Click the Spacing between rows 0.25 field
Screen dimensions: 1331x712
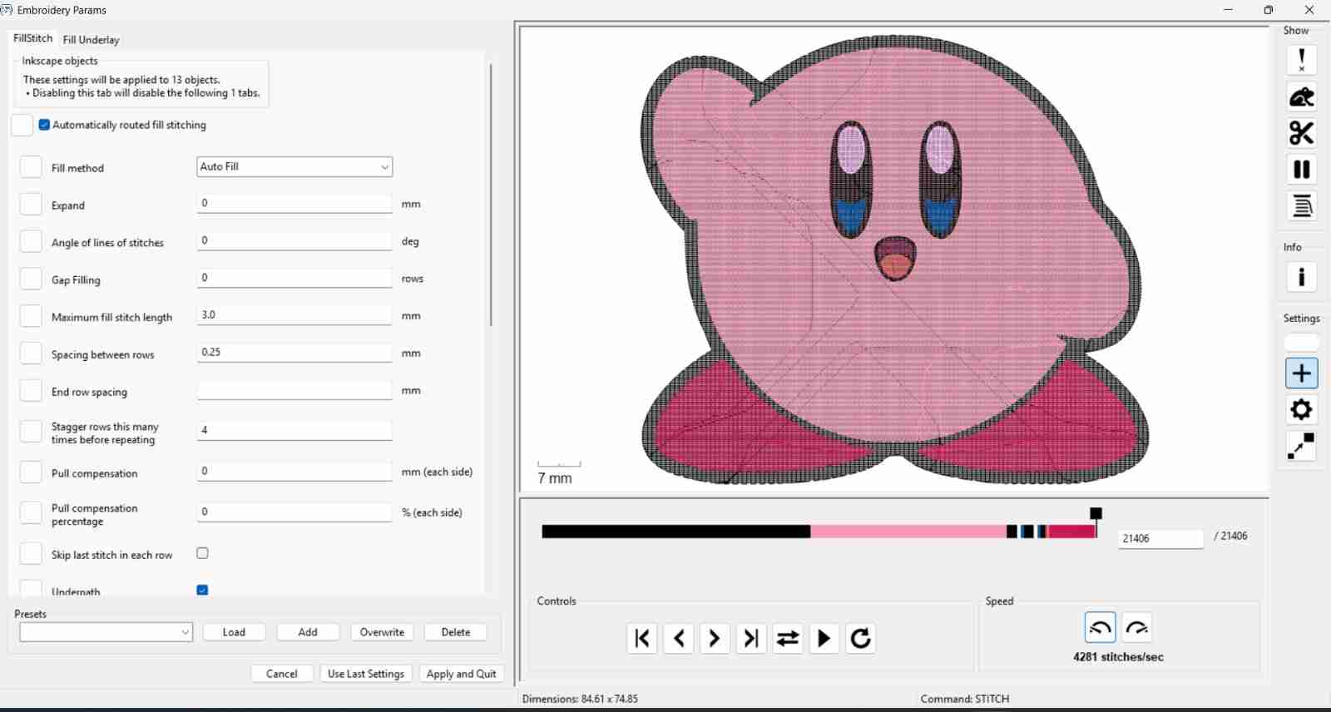(294, 353)
